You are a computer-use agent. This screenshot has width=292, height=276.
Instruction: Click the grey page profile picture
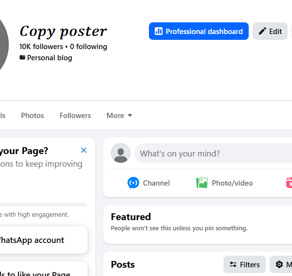(4, 45)
